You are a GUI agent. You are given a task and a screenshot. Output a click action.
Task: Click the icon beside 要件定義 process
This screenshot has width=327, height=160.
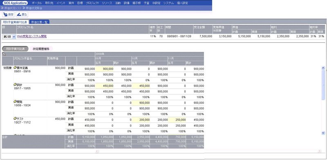tap(15, 68)
